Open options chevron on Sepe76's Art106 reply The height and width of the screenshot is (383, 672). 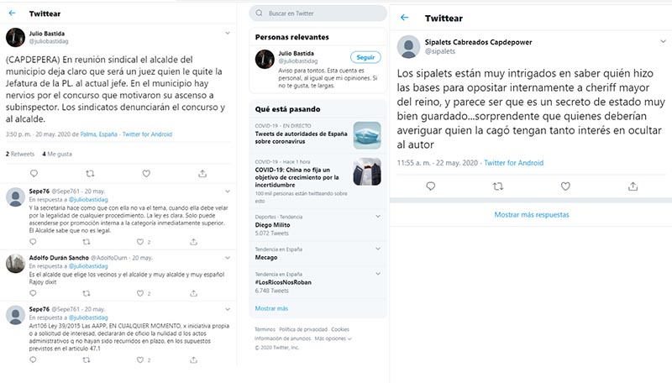click(x=228, y=309)
